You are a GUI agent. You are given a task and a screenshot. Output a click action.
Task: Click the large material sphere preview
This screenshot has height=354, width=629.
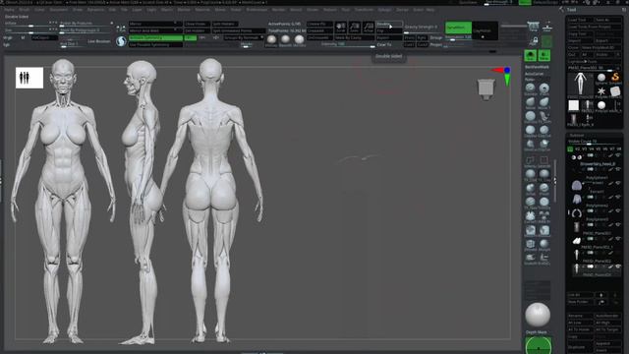pyautogui.click(x=538, y=315)
